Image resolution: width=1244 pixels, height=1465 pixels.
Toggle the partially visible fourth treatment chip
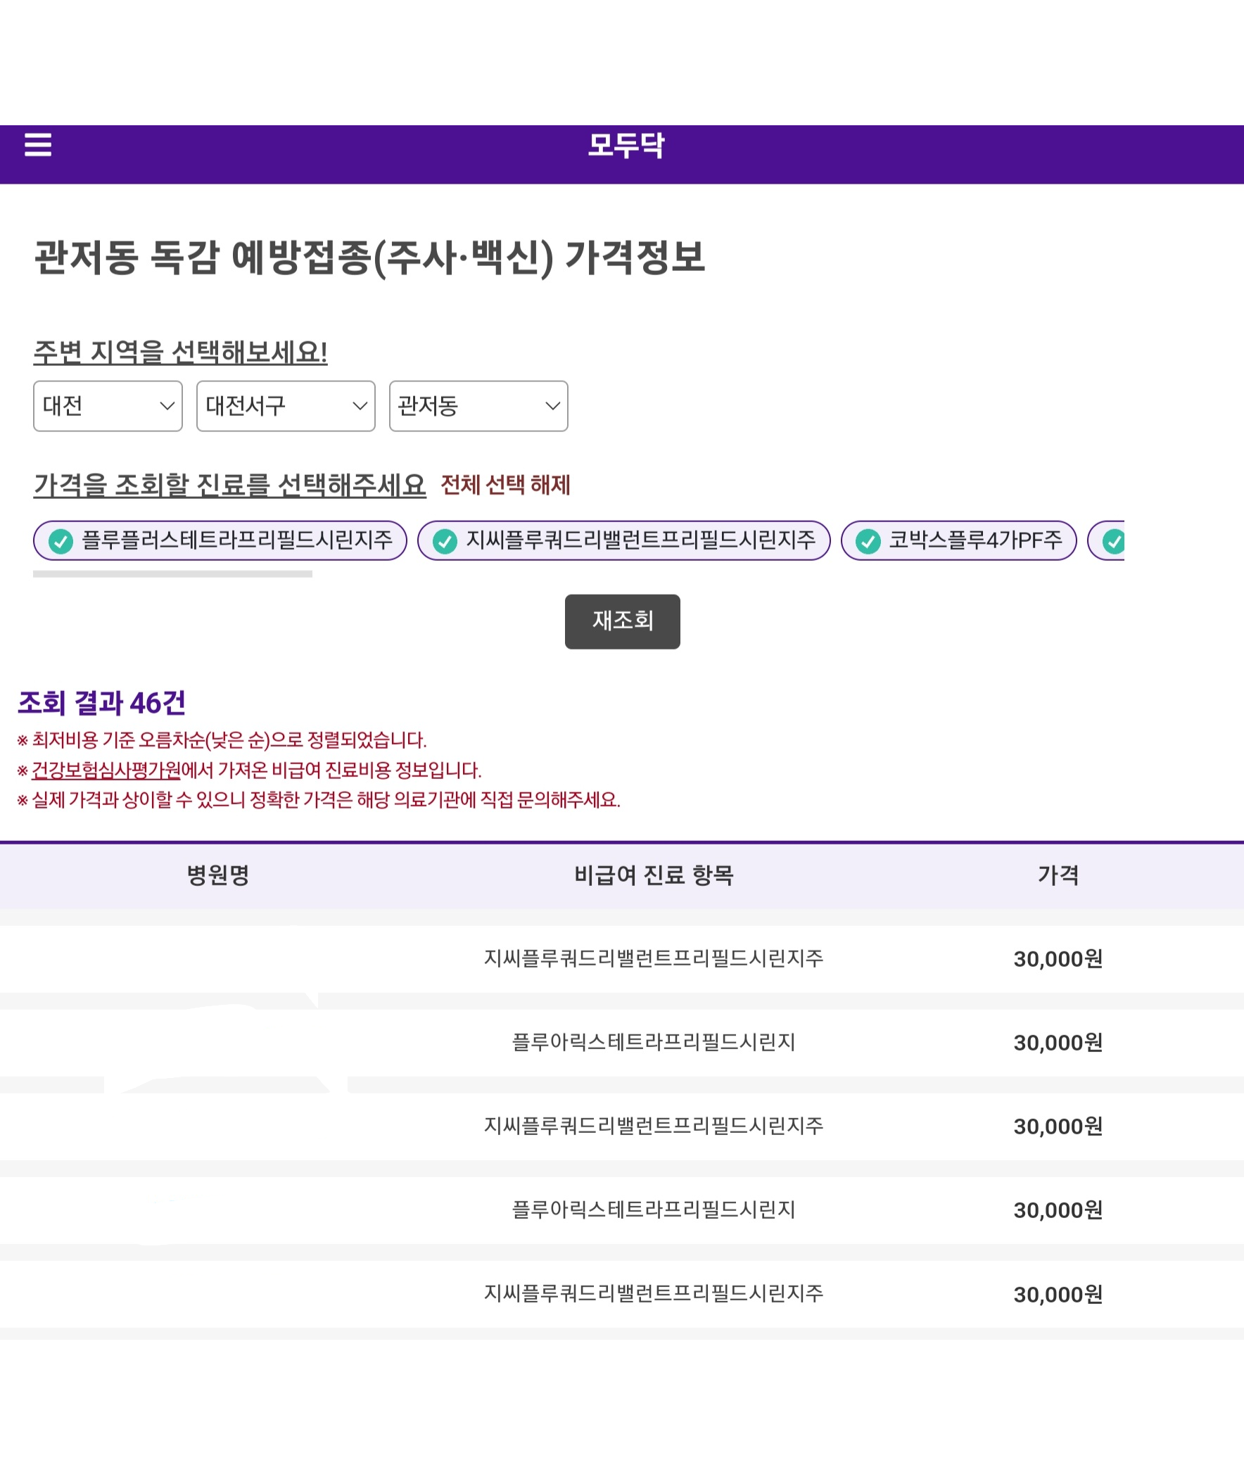pyautogui.click(x=1106, y=540)
